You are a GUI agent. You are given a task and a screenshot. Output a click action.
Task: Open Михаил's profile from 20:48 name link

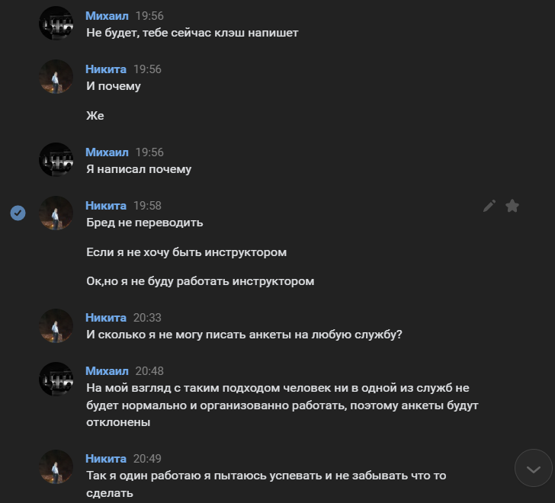tap(107, 371)
